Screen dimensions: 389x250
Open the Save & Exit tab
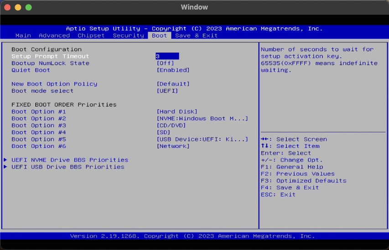(x=196, y=36)
